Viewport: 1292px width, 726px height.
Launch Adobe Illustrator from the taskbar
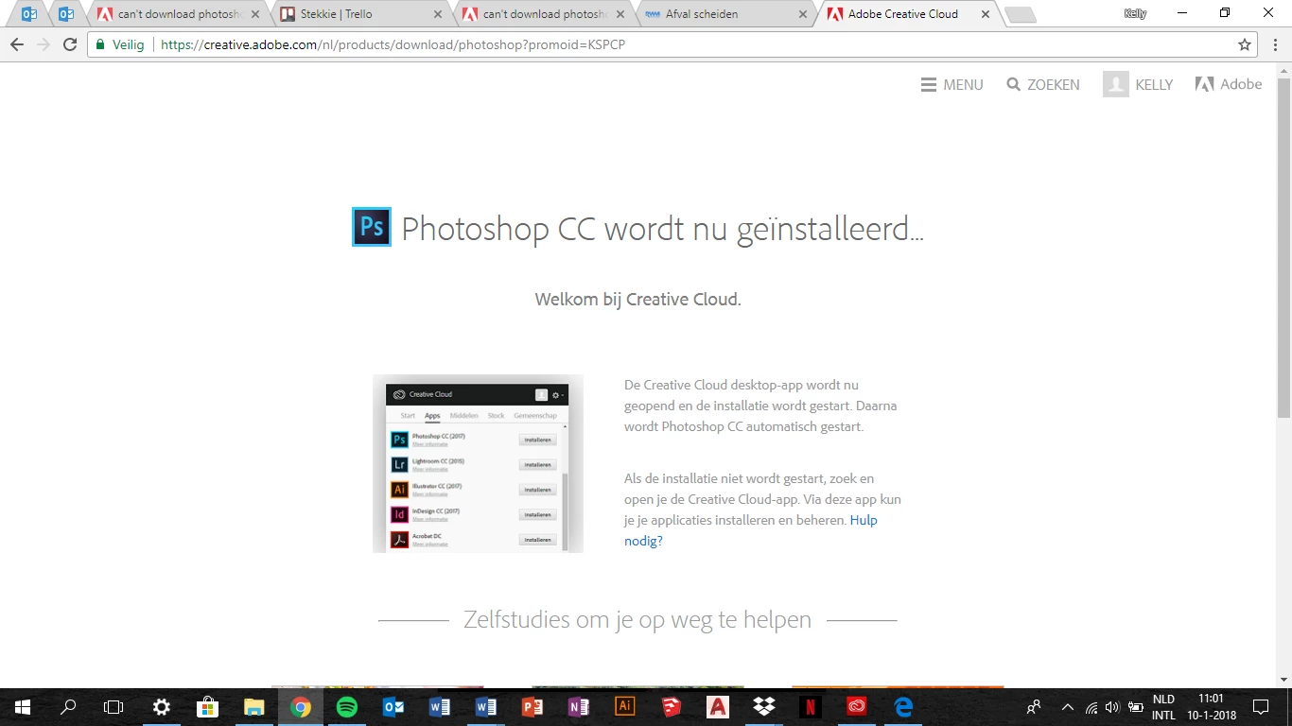625,707
